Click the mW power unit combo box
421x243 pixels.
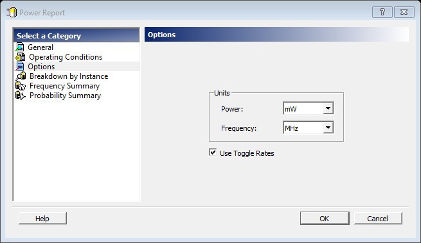click(309, 108)
